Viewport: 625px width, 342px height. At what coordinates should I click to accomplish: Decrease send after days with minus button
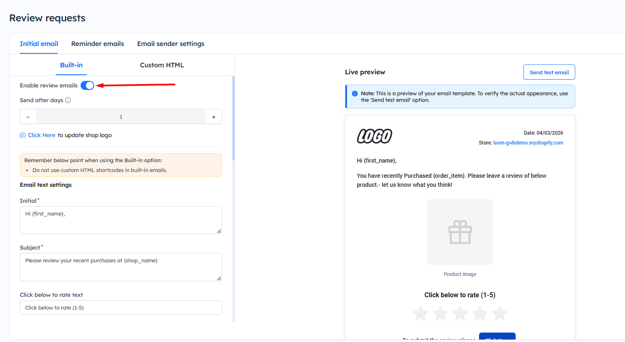point(28,117)
